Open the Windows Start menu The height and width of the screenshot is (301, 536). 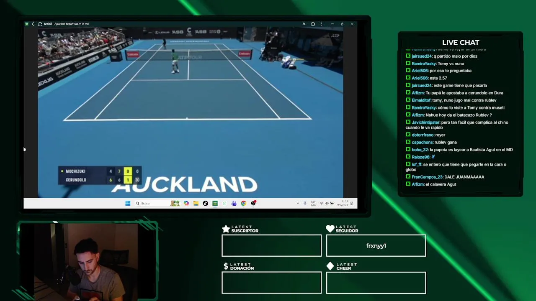(128, 203)
